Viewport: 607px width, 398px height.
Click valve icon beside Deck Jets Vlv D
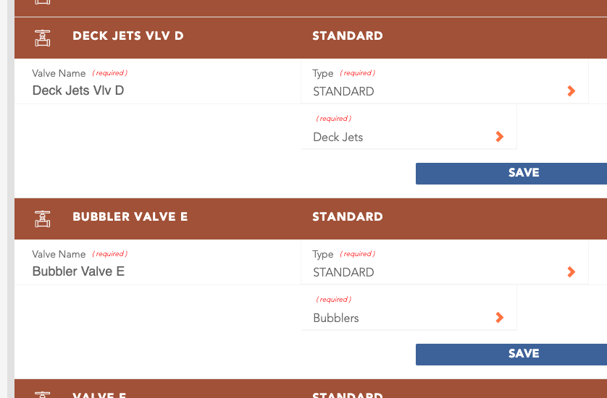43,38
